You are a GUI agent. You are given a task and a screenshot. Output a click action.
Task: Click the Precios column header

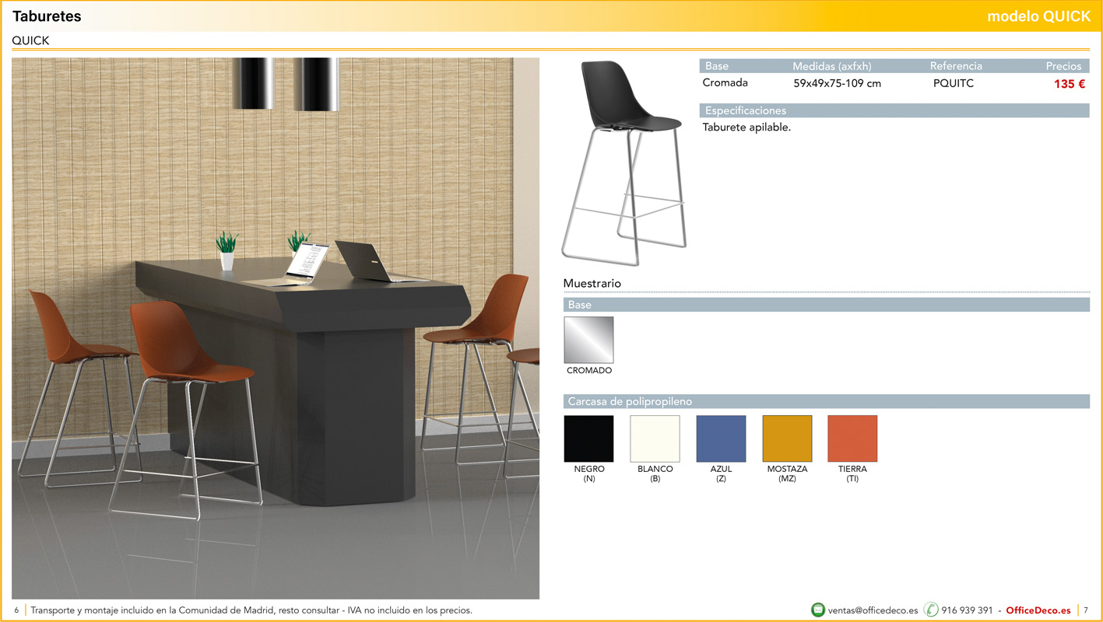click(1063, 66)
